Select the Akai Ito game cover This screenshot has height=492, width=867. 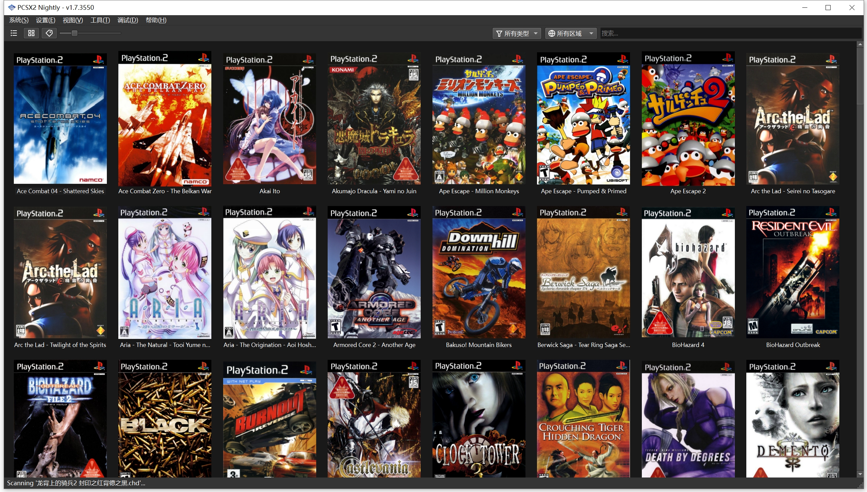(270, 119)
